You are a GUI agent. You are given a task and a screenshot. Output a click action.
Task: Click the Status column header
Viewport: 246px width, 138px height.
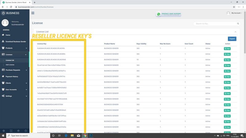pos(208,44)
